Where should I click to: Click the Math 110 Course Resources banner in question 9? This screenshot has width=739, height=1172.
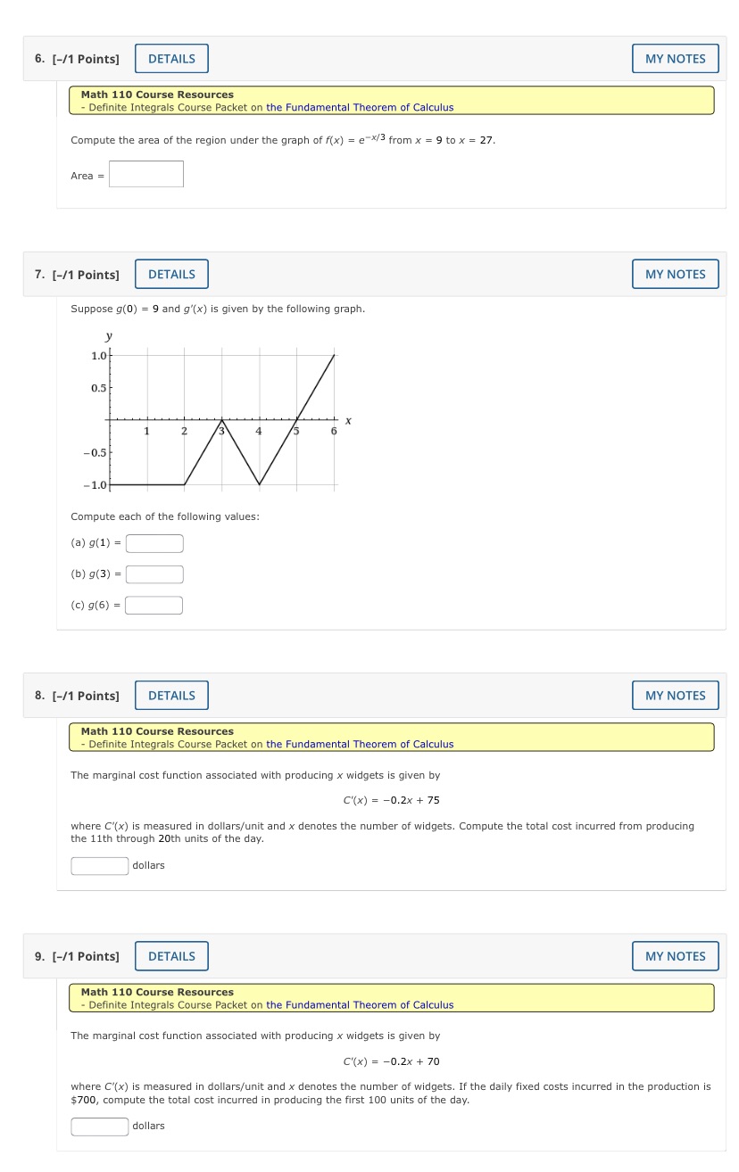tap(157, 992)
